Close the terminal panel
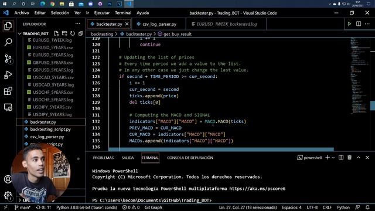Image resolution: width=375 pixels, height=211 pixels. [x=367, y=158]
